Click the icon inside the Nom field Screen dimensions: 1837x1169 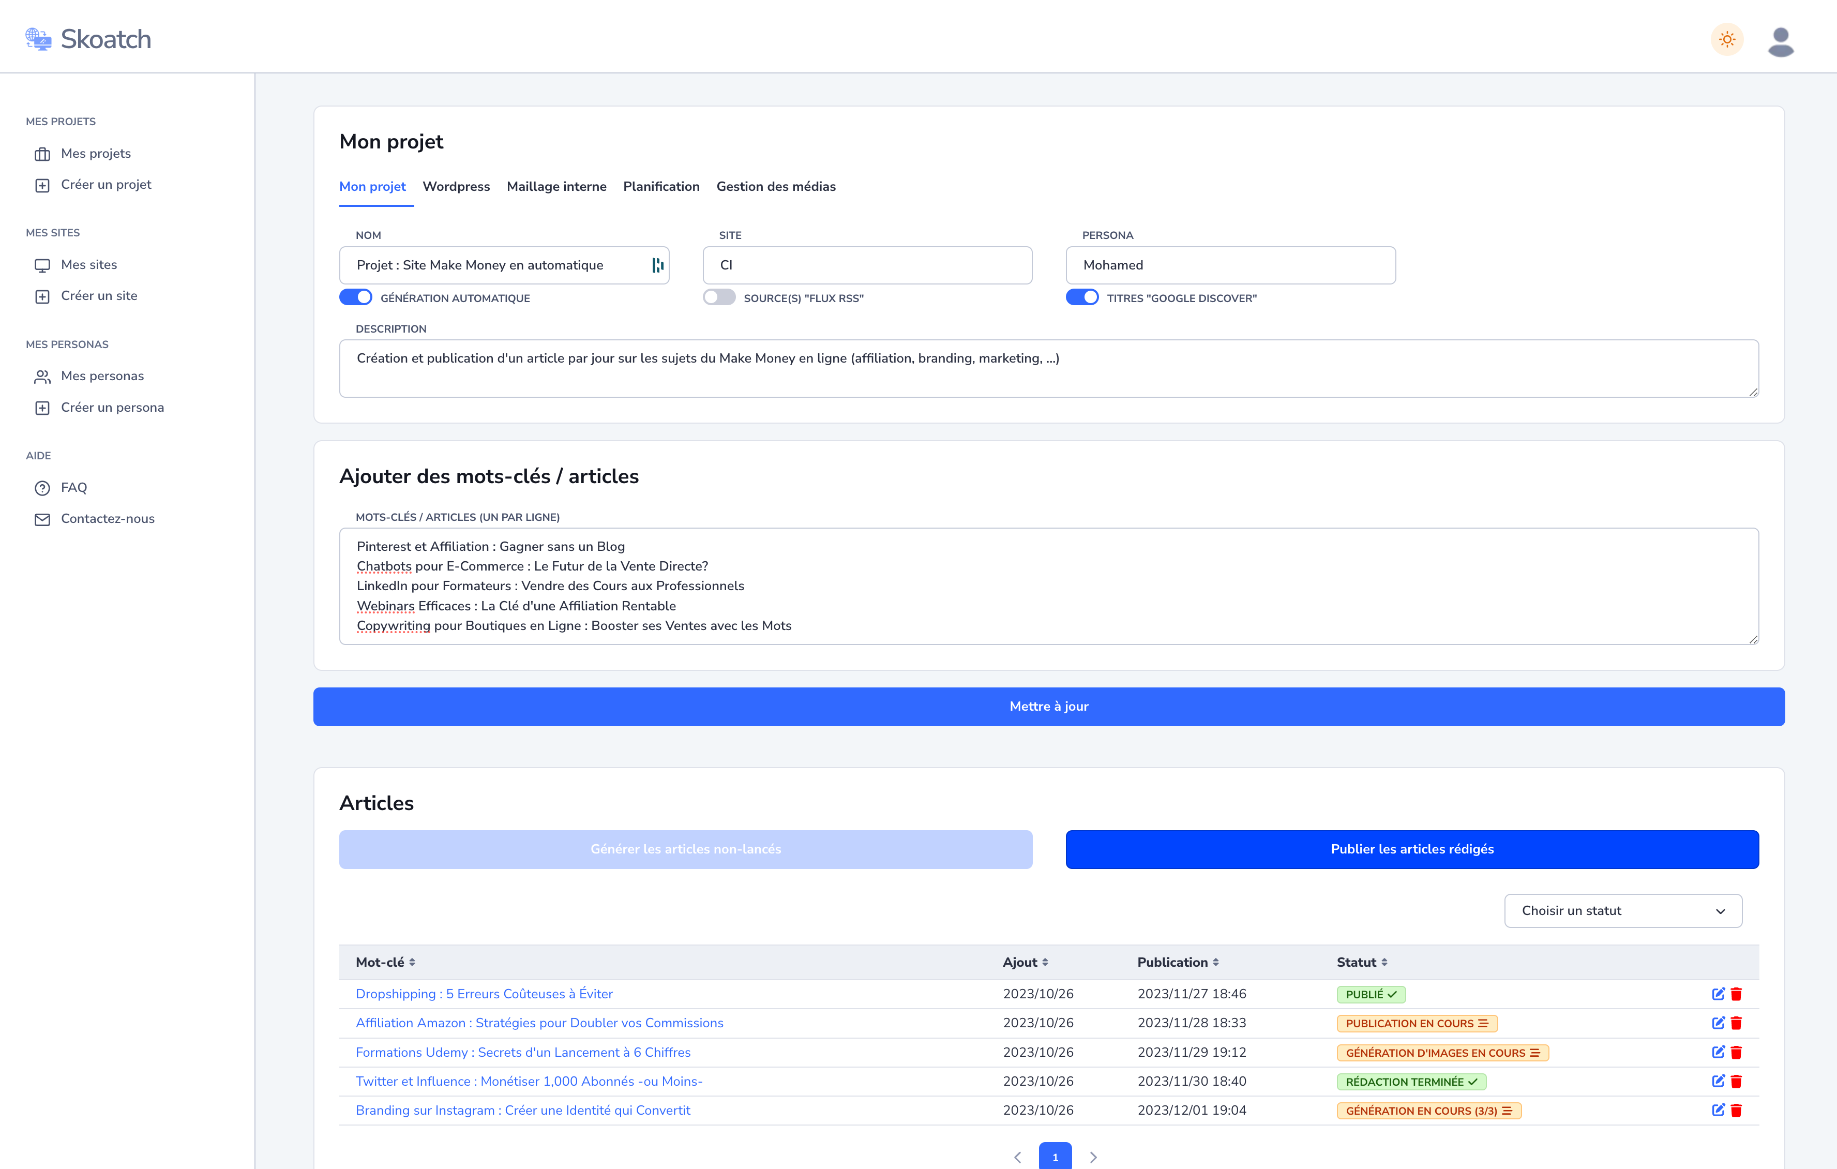(x=658, y=265)
